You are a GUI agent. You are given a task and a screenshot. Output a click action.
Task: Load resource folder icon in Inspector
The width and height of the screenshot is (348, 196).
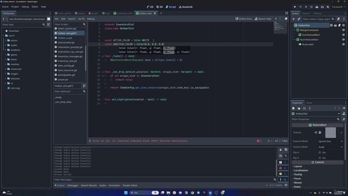coord(299,108)
